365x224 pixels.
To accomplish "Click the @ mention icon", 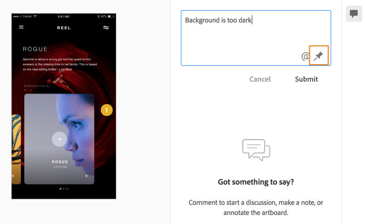I will 305,56.
